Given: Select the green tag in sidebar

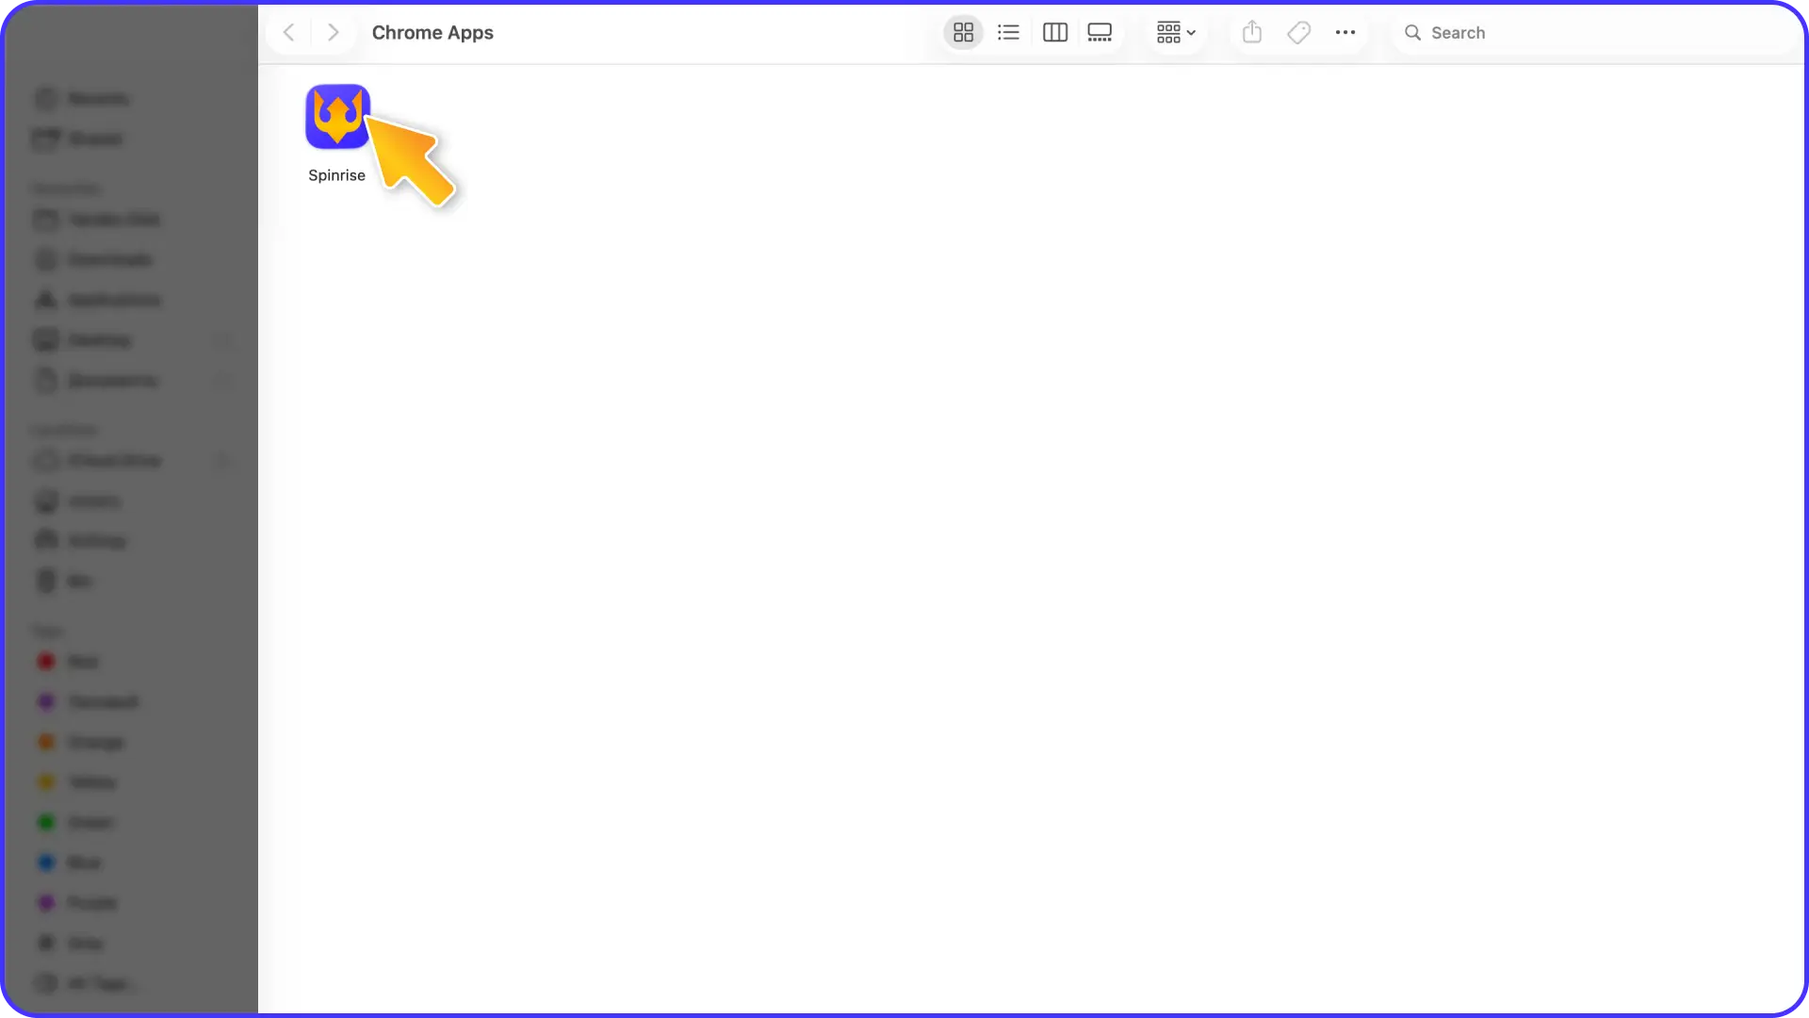Looking at the screenshot, I should 73,823.
